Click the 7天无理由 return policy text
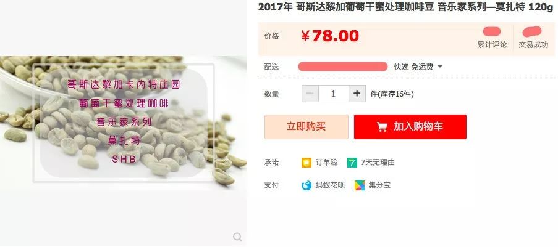 [x=378, y=163]
